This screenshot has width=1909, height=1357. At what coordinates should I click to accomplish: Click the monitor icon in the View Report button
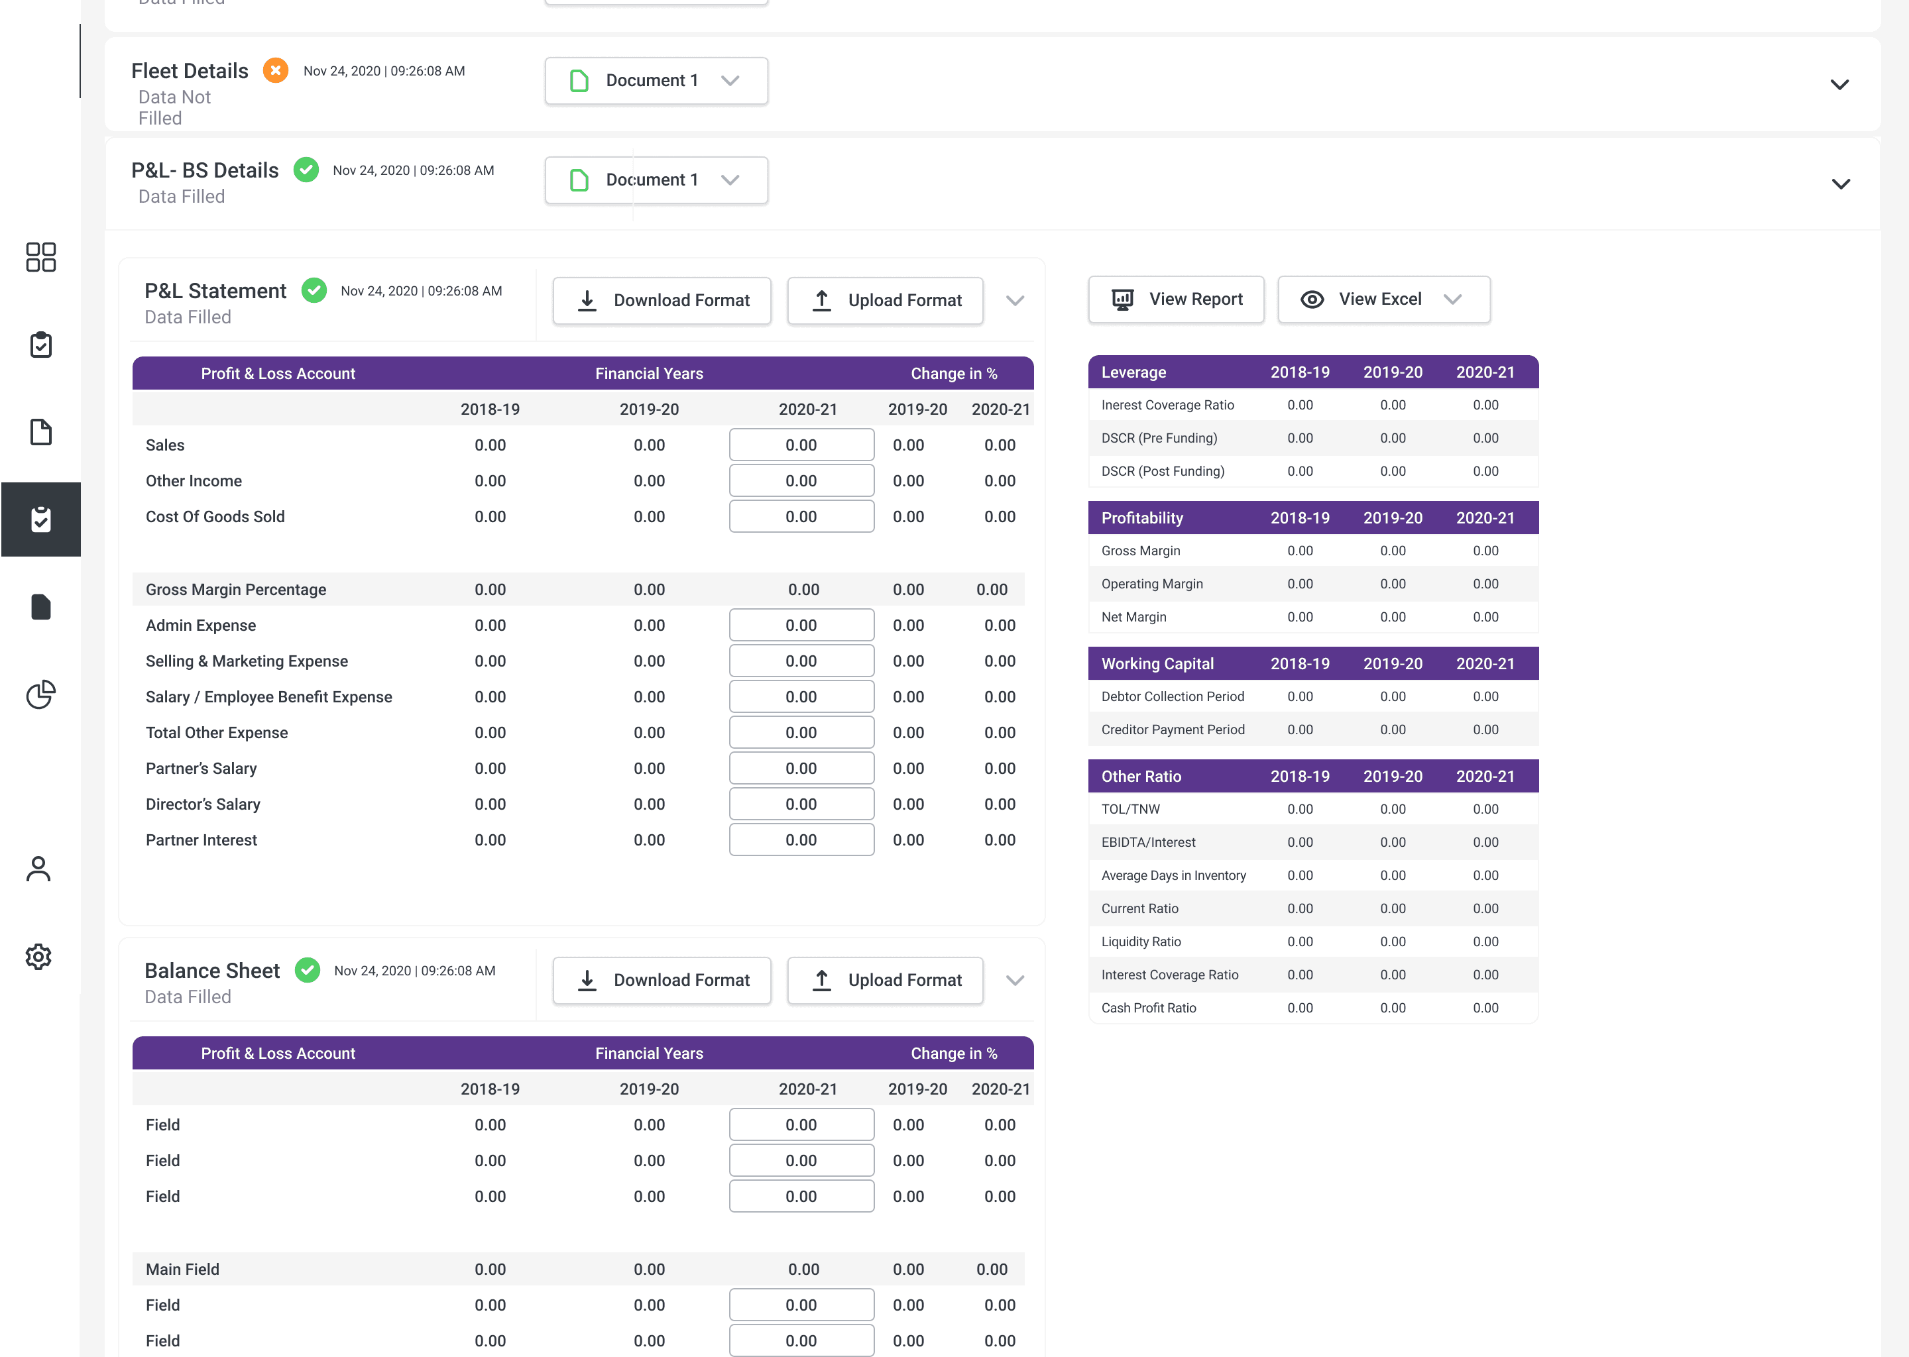tap(1122, 299)
